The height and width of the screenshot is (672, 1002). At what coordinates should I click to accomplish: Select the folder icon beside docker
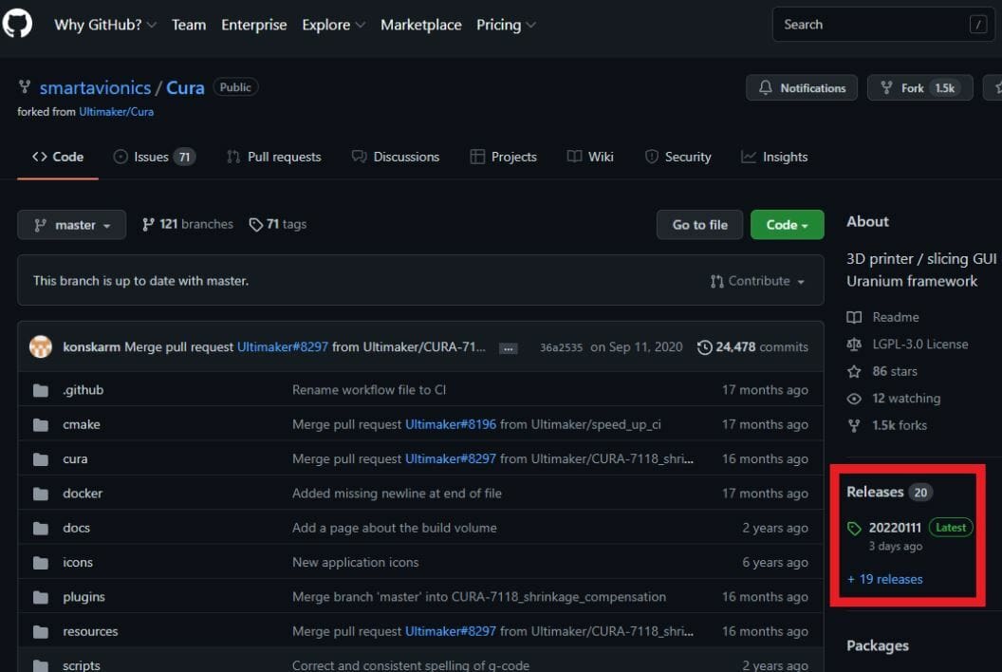(40, 494)
